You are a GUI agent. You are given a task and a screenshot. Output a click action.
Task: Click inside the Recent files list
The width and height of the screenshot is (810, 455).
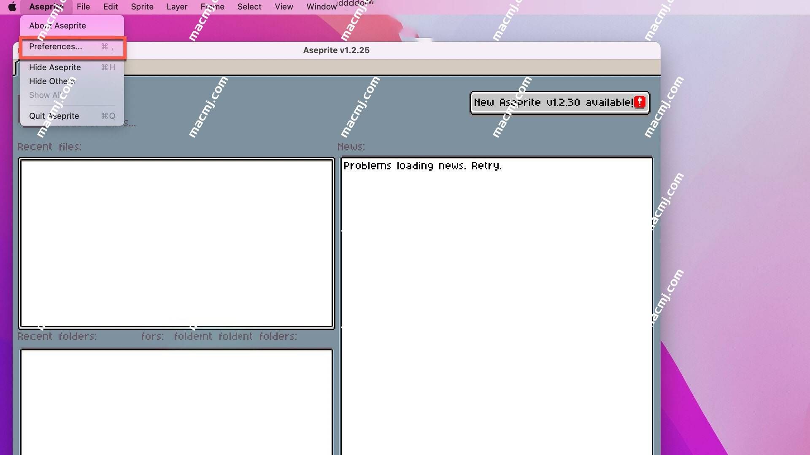click(x=176, y=243)
